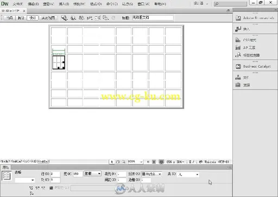Click the 行 (Rows) input field
Screen dimensions: 278x197
pyautogui.click(x=55, y=174)
